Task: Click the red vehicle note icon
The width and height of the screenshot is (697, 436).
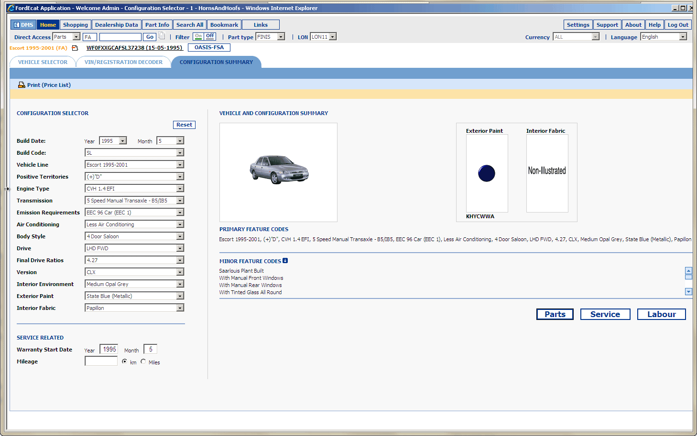Action: point(75,48)
